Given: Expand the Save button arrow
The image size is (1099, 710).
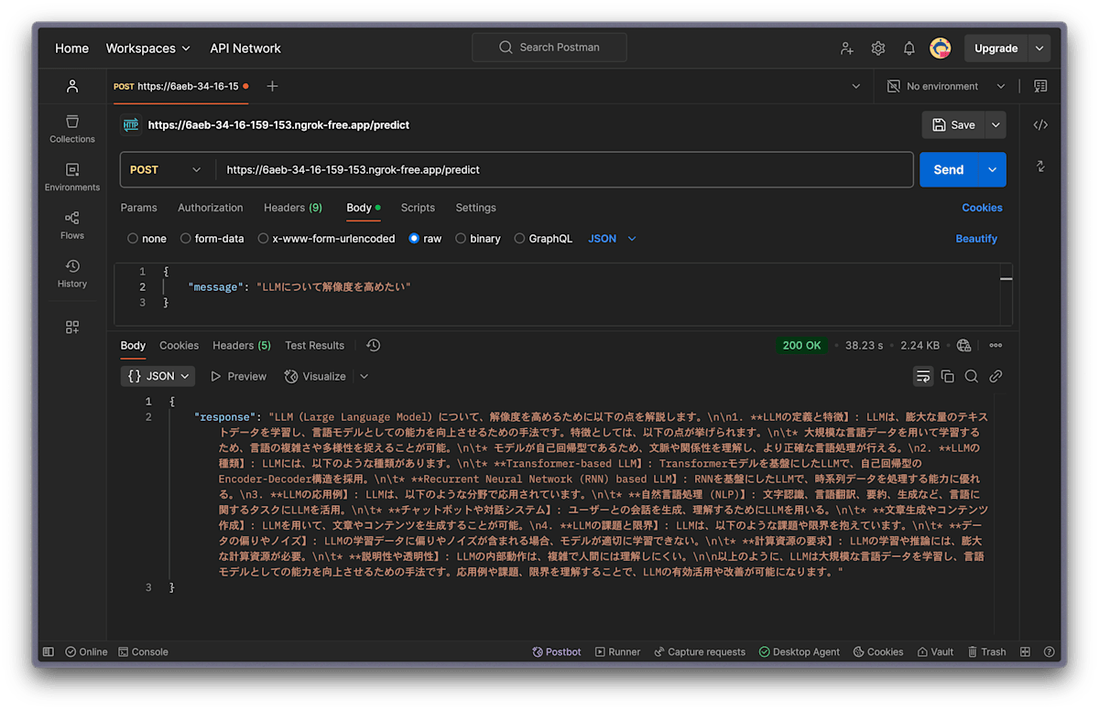Looking at the screenshot, I should tap(996, 125).
